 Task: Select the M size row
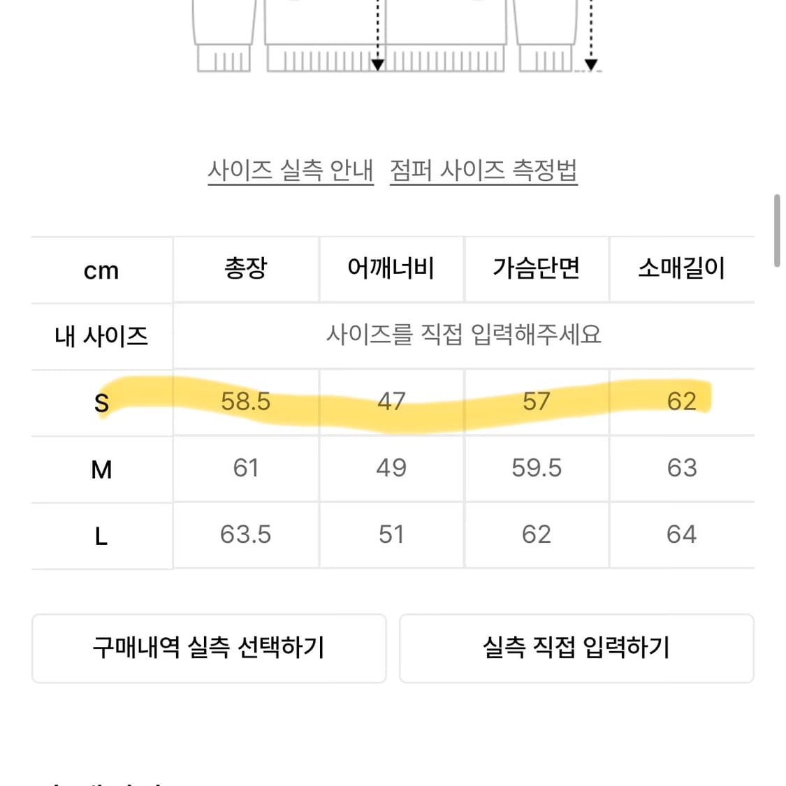coord(101,469)
